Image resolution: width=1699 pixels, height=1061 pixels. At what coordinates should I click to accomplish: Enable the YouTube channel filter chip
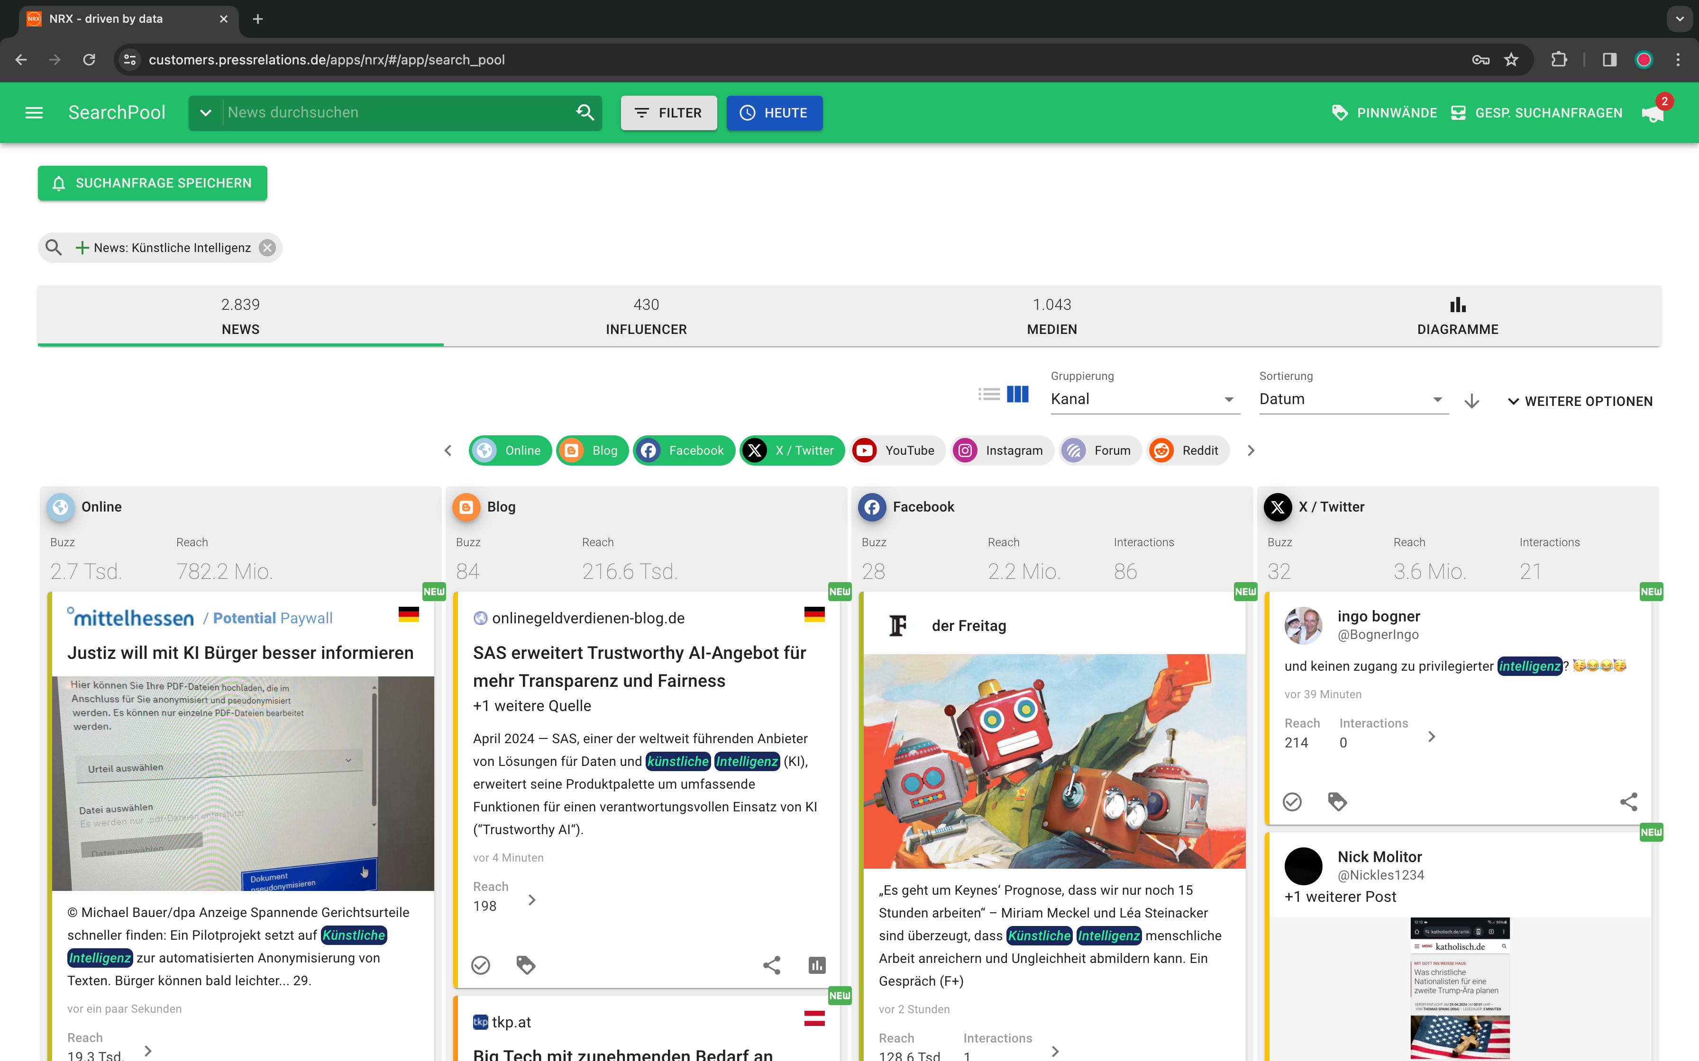pyautogui.click(x=897, y=450)
